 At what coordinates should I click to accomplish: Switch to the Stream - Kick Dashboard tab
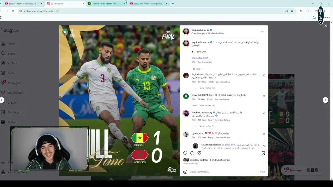coord(104,4)
